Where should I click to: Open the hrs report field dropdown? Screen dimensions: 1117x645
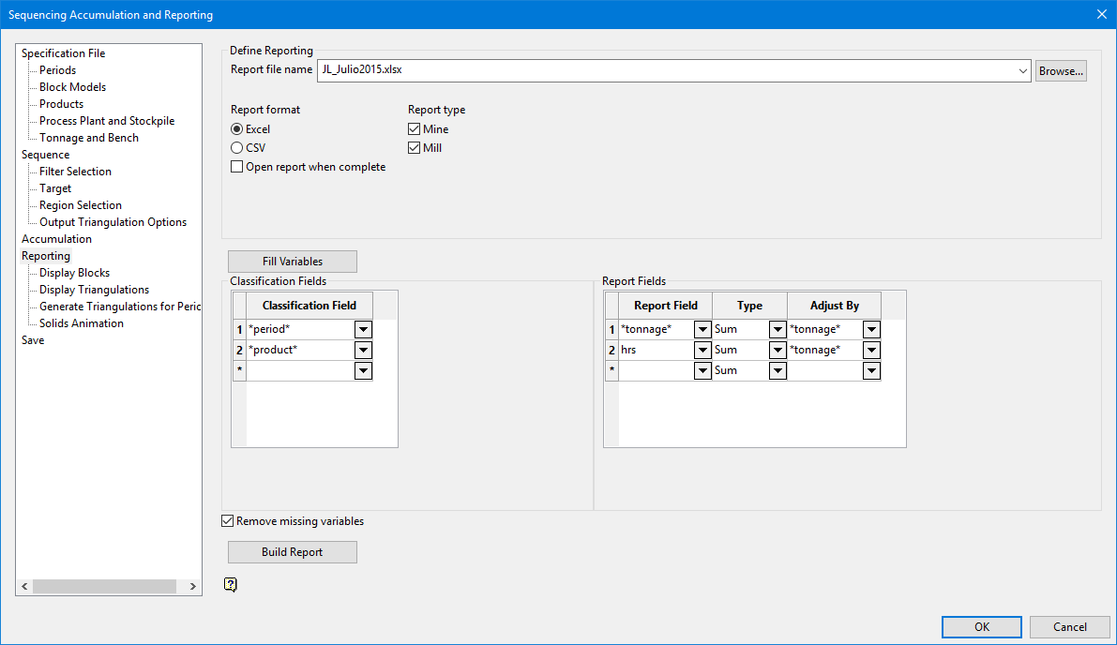[x=702, y=350]
